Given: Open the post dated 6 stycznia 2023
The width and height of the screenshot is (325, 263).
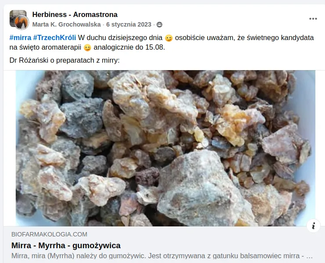Looking at the screenshot, I should [129, 24].
